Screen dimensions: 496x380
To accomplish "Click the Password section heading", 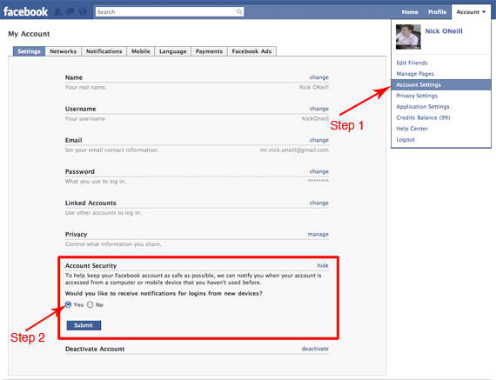I will pyautogui.click(x=80, y=171).
